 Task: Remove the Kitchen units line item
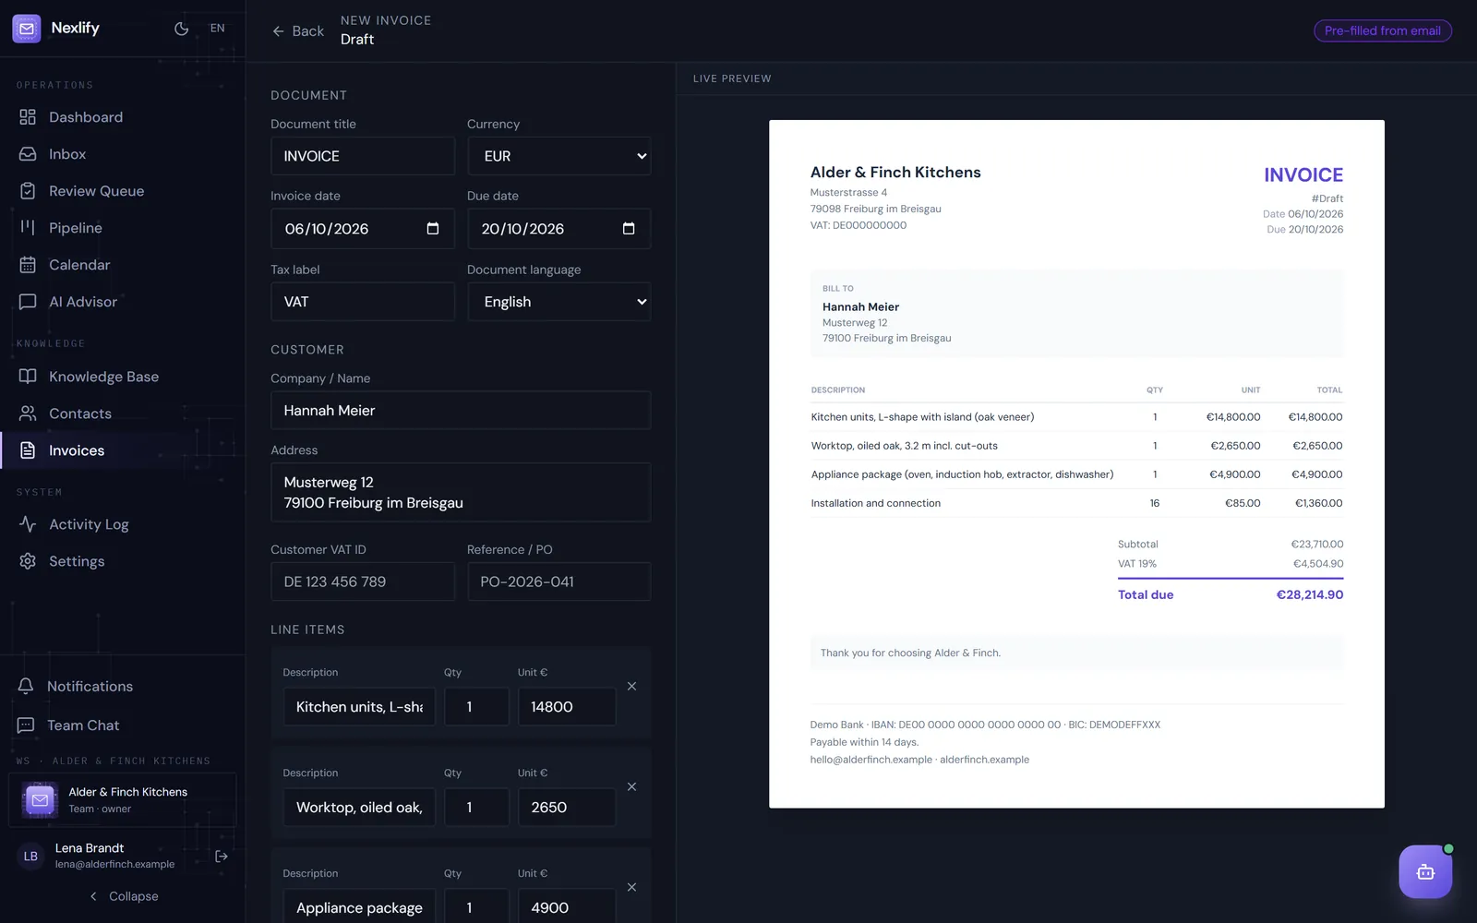tap(631, 687)
